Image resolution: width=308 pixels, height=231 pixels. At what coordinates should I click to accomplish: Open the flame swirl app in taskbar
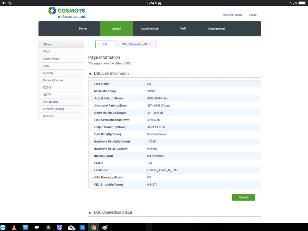pyautogui.click(x=48, y=227)
